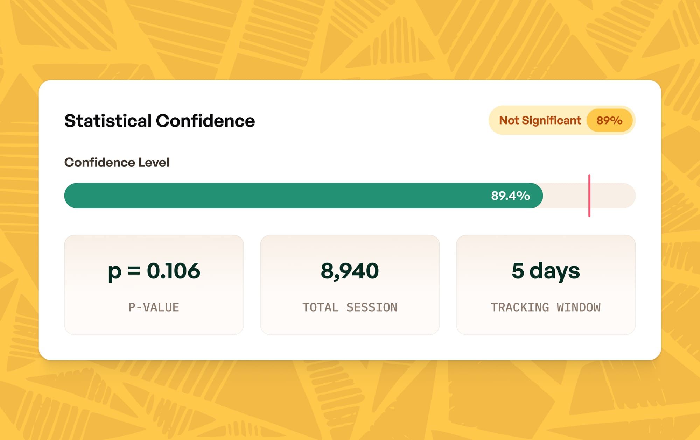This screenshot has height=440, width=700.
Task: Click the word "WINDOW" in the caption
Action: tap(579, 307)
